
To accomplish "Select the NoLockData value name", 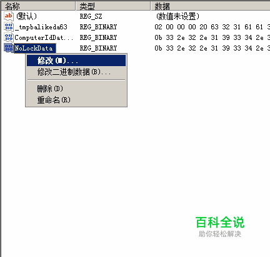I will (x=35, y=48).
